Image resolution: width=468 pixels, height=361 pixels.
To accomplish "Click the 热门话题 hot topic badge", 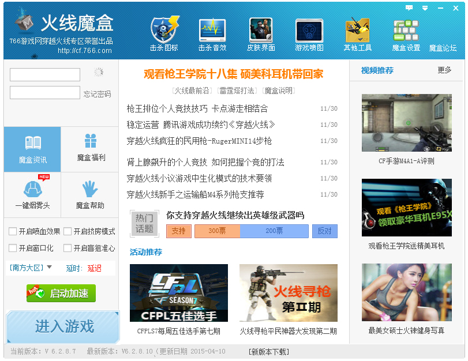I will 144,223.
